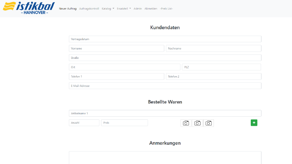
Task: Click into the Vorname field
Action: point(116,48)
